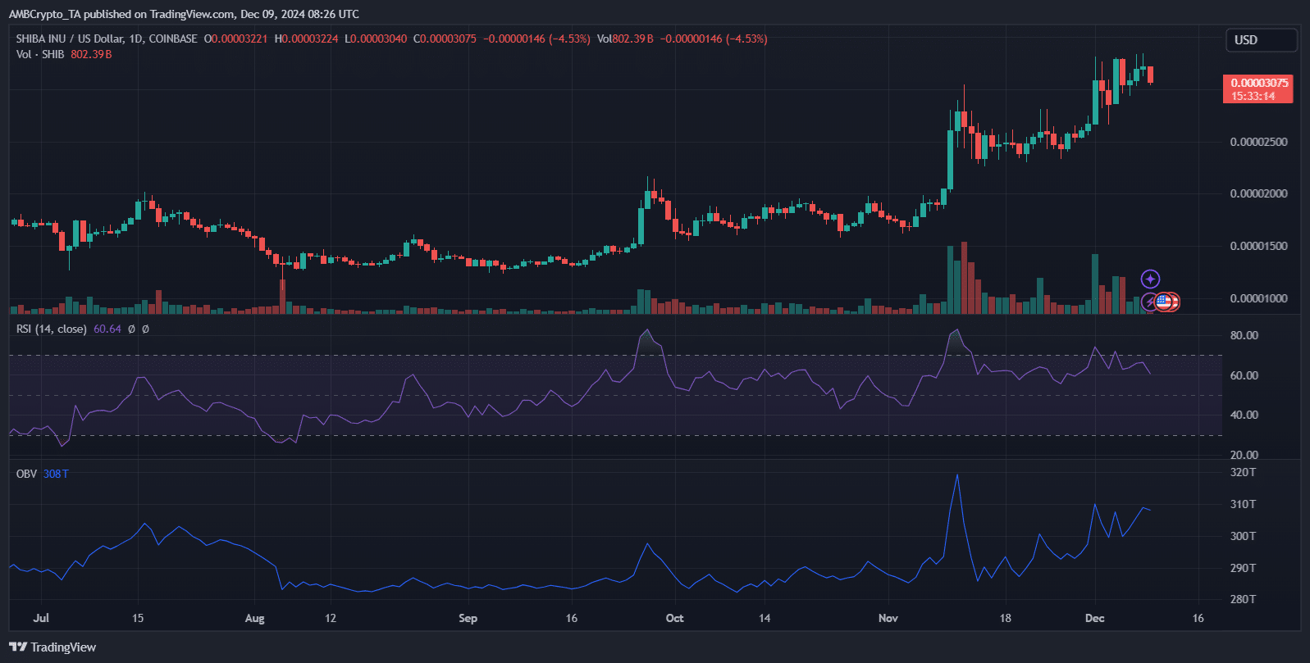Click the RSI value 60.64
1310x663 pixels.
(x=107, y=329)
